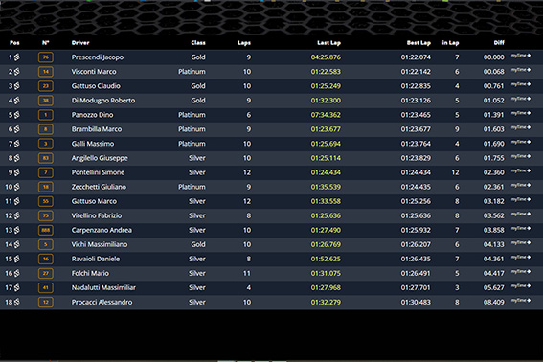Viewport: 543px width, 362px height.
Task: Click the position icon next to rank 5
Action: (x=16, y=115)
